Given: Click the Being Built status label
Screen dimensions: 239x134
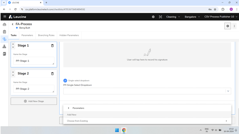Looking at the screenshot, I should 25,28.
